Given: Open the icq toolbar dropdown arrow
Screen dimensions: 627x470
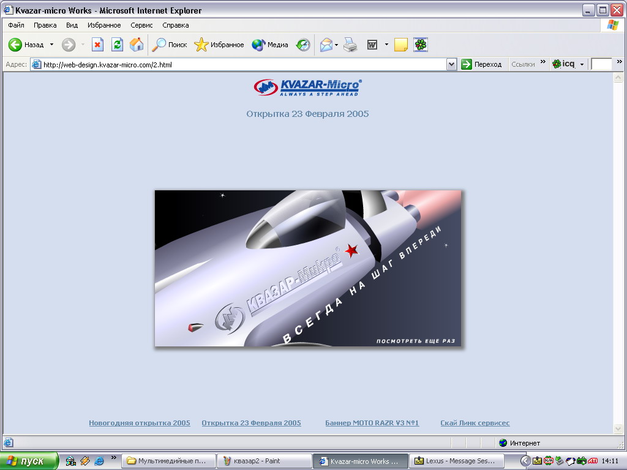Looking at the screenshot, I should (582, 64).
